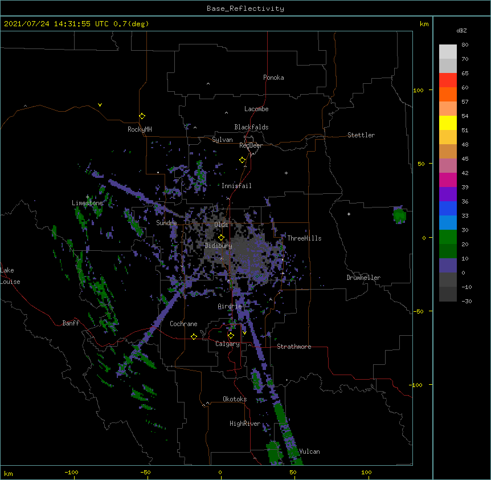The height and width of the screenshot is (480, 491).
Task: Click the km unit label at top right
Action: (424, 24)
